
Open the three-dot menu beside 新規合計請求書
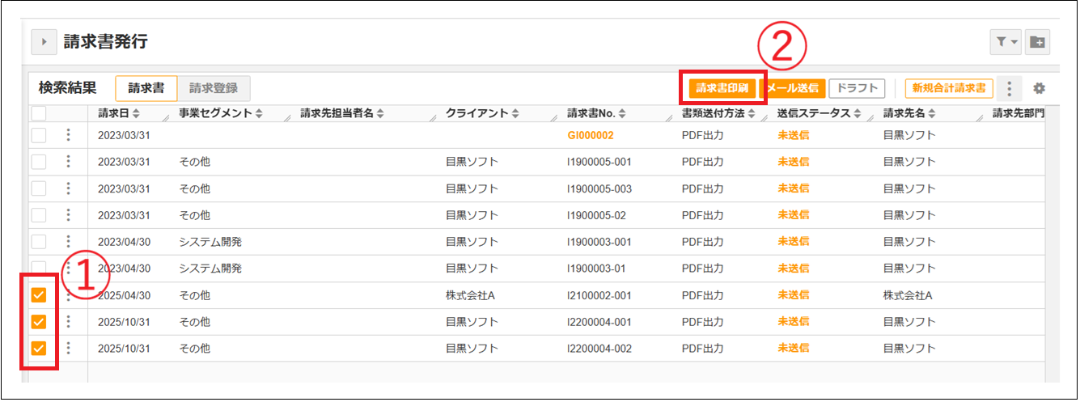coord(1010,87)
